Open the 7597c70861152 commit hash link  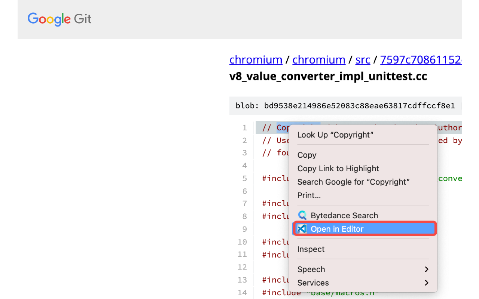point(421,60)
